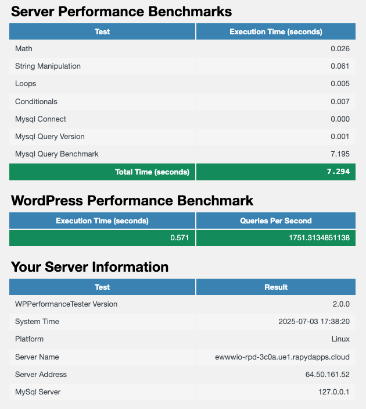
Task: Select the String Manipulation value '0.061'
Action: click(x=340, y=66)
